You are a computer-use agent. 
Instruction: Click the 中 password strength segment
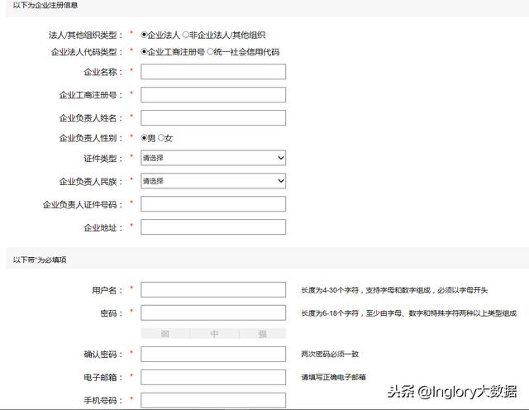[x=214, y=334]
